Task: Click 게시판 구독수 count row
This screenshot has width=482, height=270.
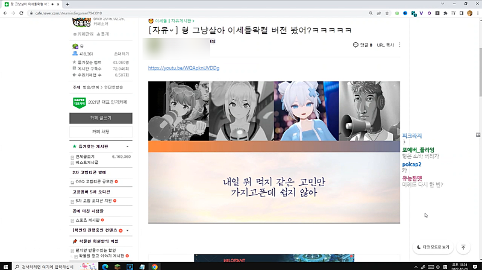Action: (x=101, y=69)
